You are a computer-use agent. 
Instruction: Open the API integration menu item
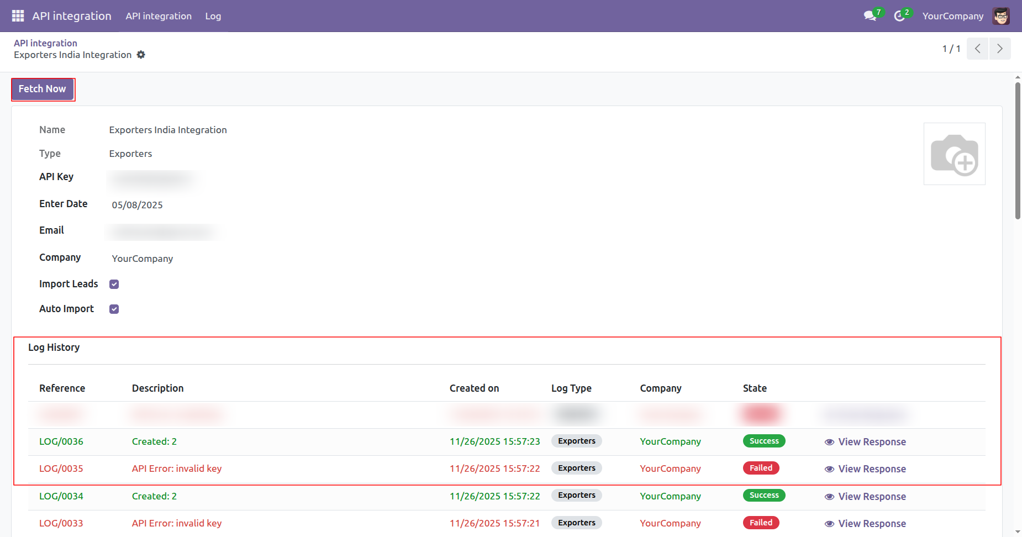[159, 16]
